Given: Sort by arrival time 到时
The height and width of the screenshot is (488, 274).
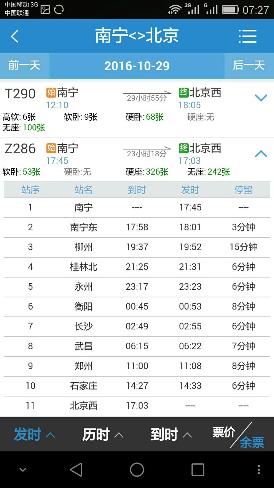Looking at the screenshot, I should (x=171, y=435).
